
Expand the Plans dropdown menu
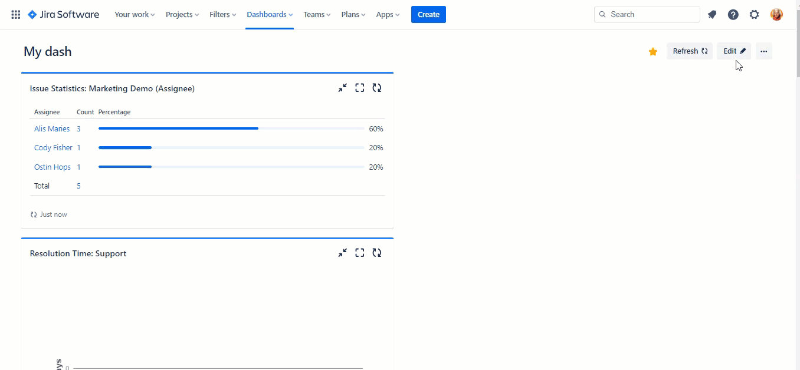352,14
